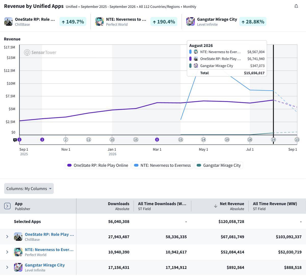The image size is (306, 279).
Task: Click the OneState icon in August 2026 tooltip
Action: point(196,59)
